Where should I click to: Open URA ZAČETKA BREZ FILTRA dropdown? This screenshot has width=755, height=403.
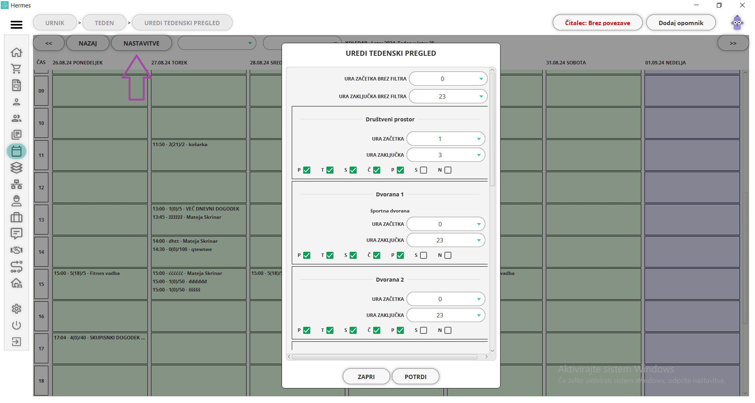448,79
